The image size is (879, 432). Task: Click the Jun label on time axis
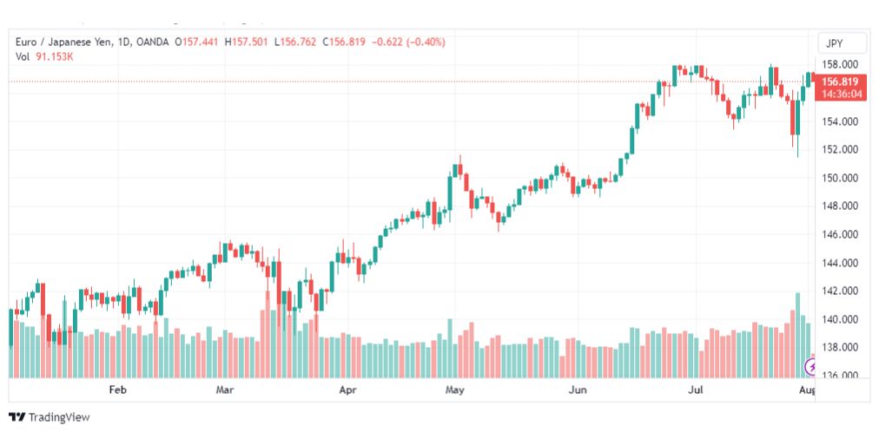[578, 389]
